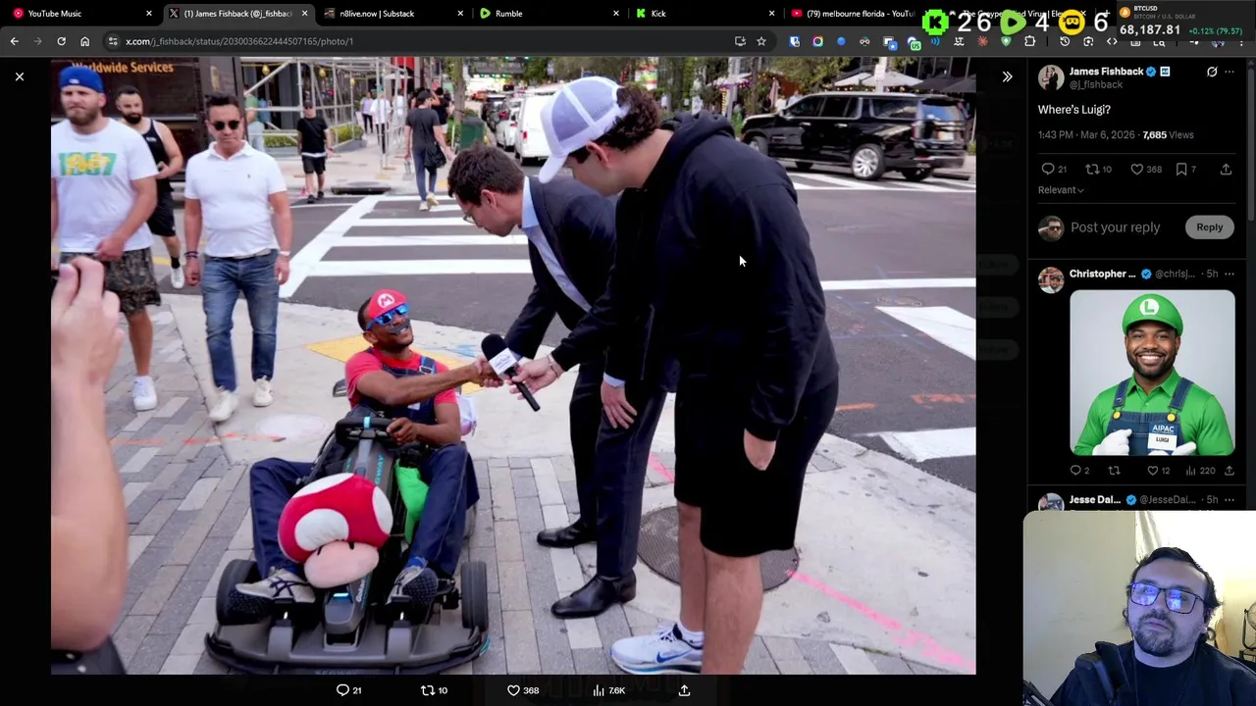This screenshot has width=1256, height=706.
Task: Like Christopher's reply via the heart with 12
Action: click(x=1153, y=471)
